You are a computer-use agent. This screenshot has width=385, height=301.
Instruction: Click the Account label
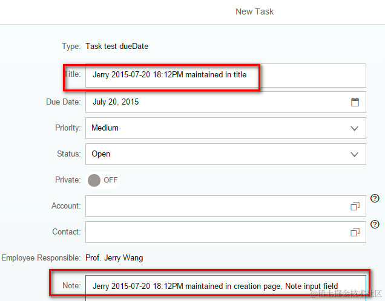[66, 206]
